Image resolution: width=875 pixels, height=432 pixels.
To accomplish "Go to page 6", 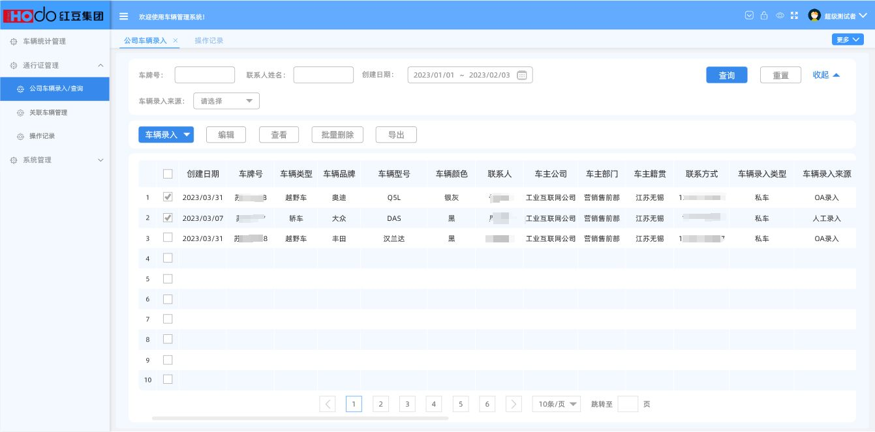I will (487, 404).
